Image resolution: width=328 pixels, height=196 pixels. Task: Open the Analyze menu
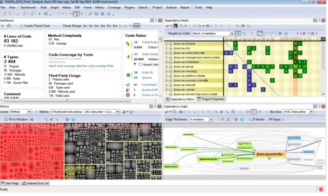point(171,8)
